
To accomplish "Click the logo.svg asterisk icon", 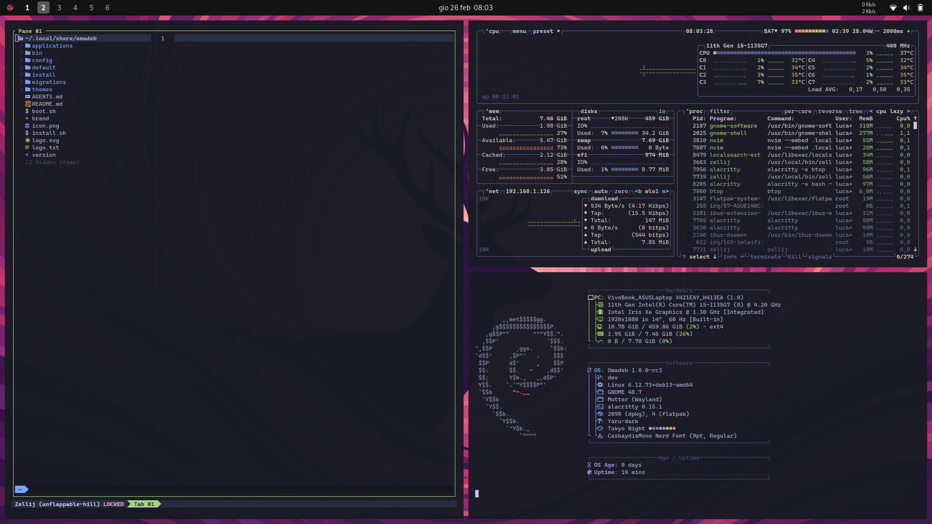I will [27, 140].
